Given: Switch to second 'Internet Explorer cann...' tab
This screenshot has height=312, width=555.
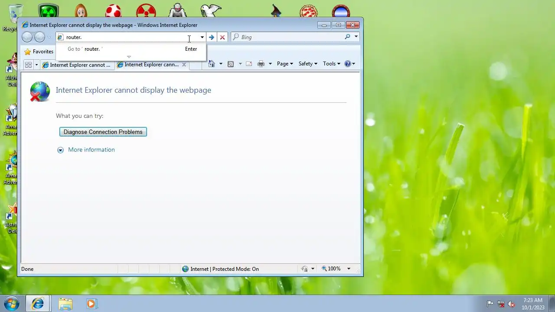Looking at the screenshot, I should coord(148,65).
